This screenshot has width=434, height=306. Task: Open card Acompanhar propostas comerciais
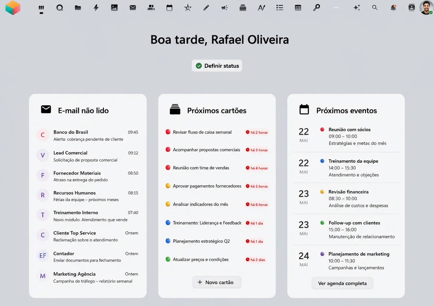click(217, 150)
